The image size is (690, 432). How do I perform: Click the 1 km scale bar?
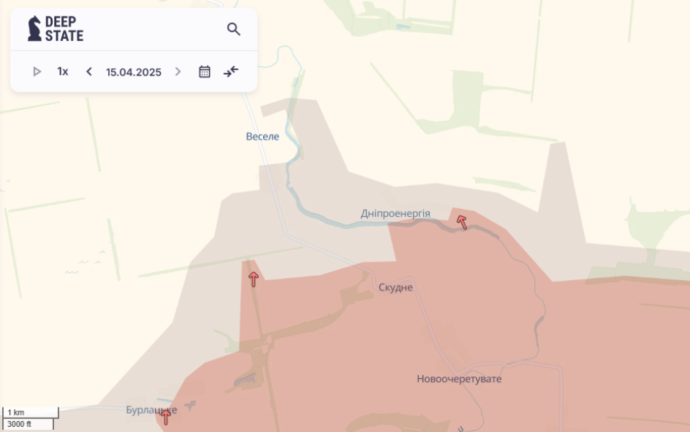point(30,413)
